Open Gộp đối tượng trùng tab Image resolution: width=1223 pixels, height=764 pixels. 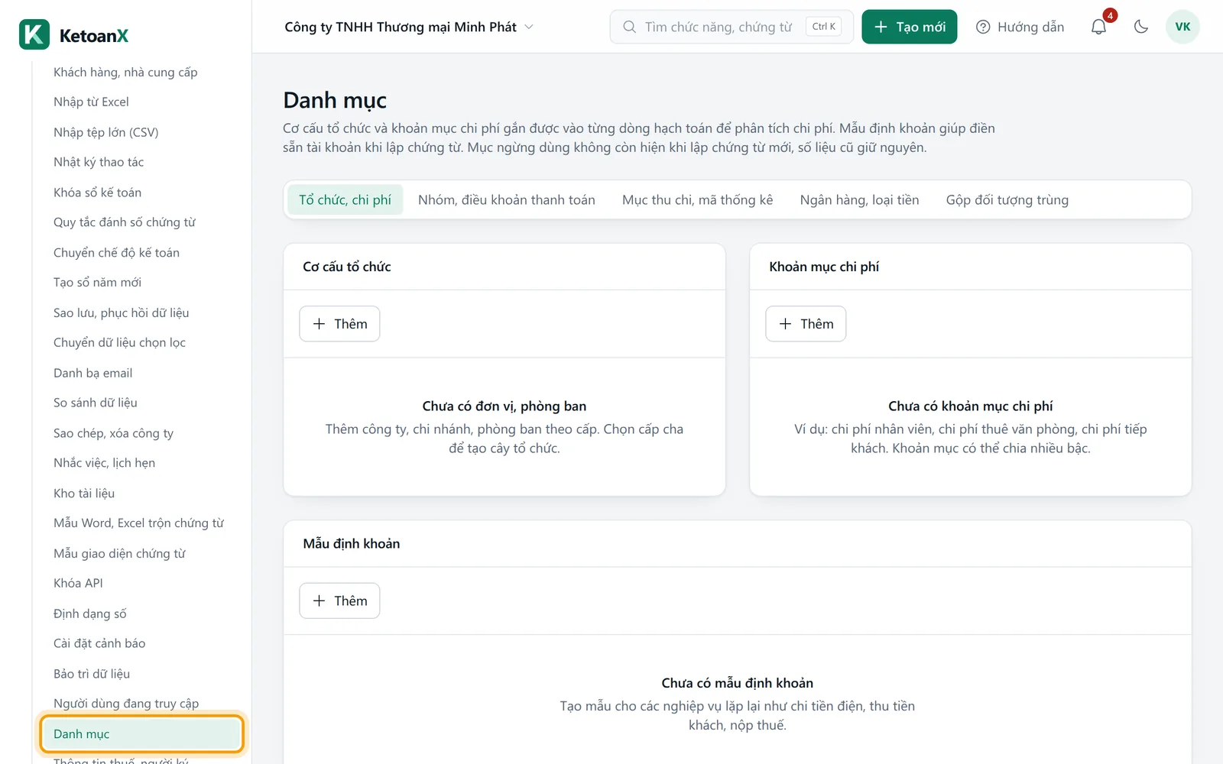pos(1007,200)
